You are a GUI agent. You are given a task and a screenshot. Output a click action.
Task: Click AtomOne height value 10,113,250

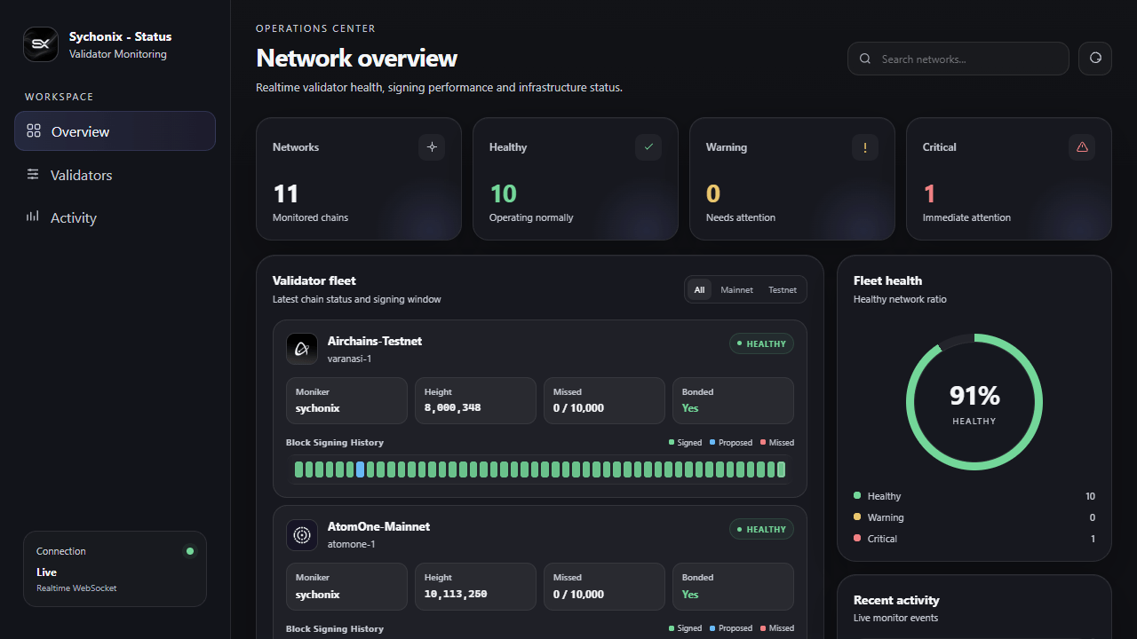(x=456, y=594)
